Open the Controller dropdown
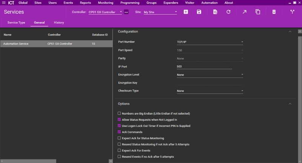The height and width of the screenshot is (163, 302). tap(105, 12)
